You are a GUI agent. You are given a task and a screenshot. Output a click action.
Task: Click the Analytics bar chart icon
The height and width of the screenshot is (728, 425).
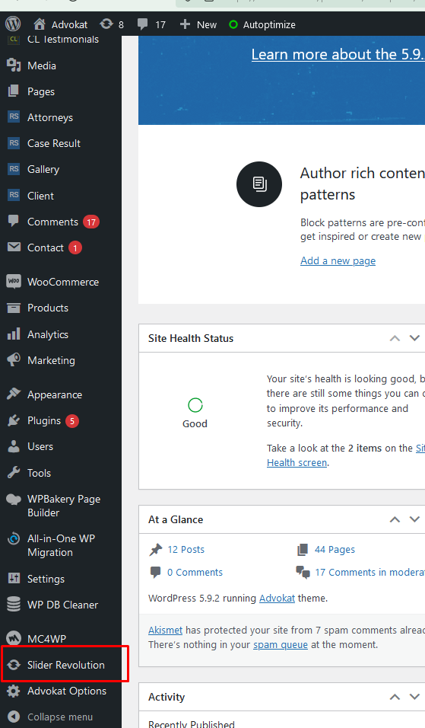[14, 334]
